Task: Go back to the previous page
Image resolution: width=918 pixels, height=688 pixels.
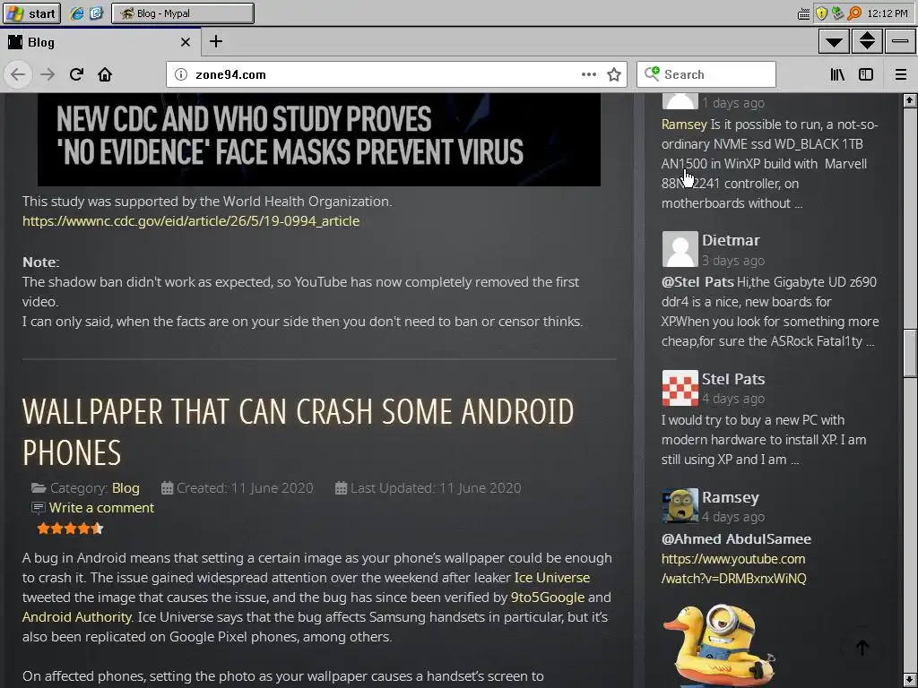Action: 18,74
